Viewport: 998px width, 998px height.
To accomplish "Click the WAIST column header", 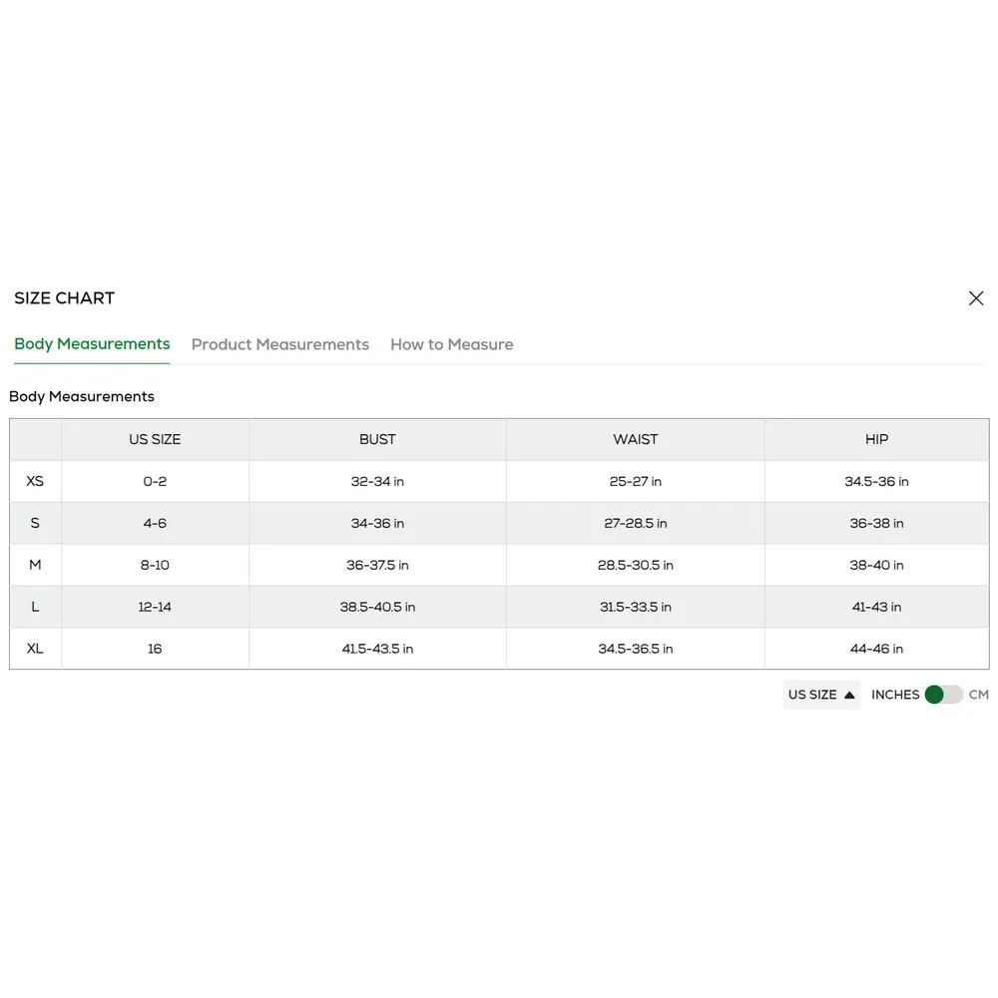I will pyautogui.click(x=636, y=439).
